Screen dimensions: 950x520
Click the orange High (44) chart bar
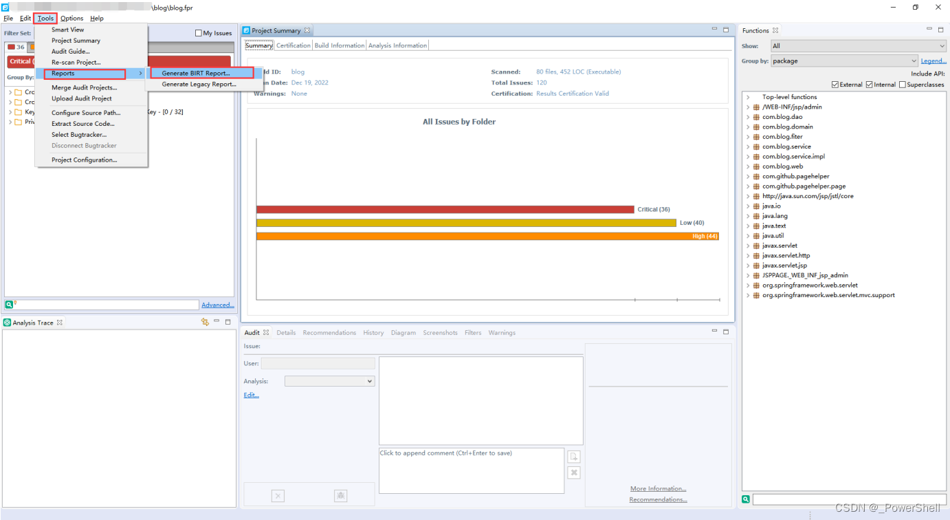pyautogui.click(x=487, y=236)
